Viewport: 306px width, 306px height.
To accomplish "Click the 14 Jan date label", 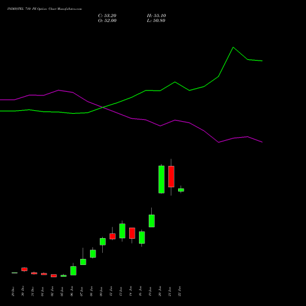I will coord(130,291).
